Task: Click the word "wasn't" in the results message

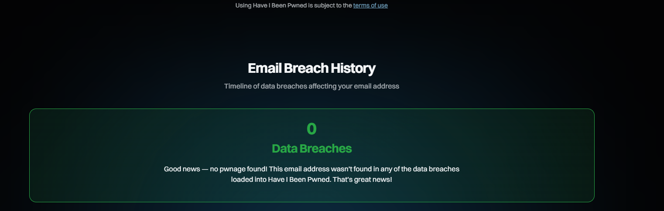Action: [x=341, y=169]
